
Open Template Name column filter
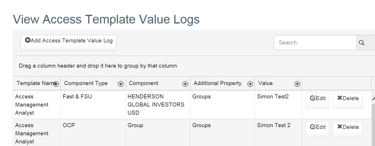[56, 84]
